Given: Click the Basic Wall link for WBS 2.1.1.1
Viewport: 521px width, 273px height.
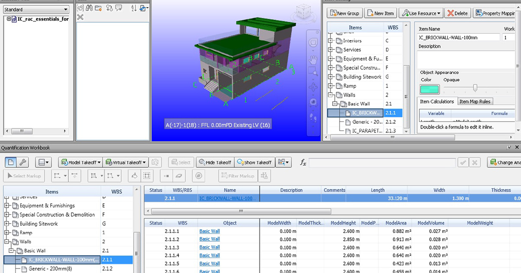Looking at the screenshot, I should tap(209, 231).
